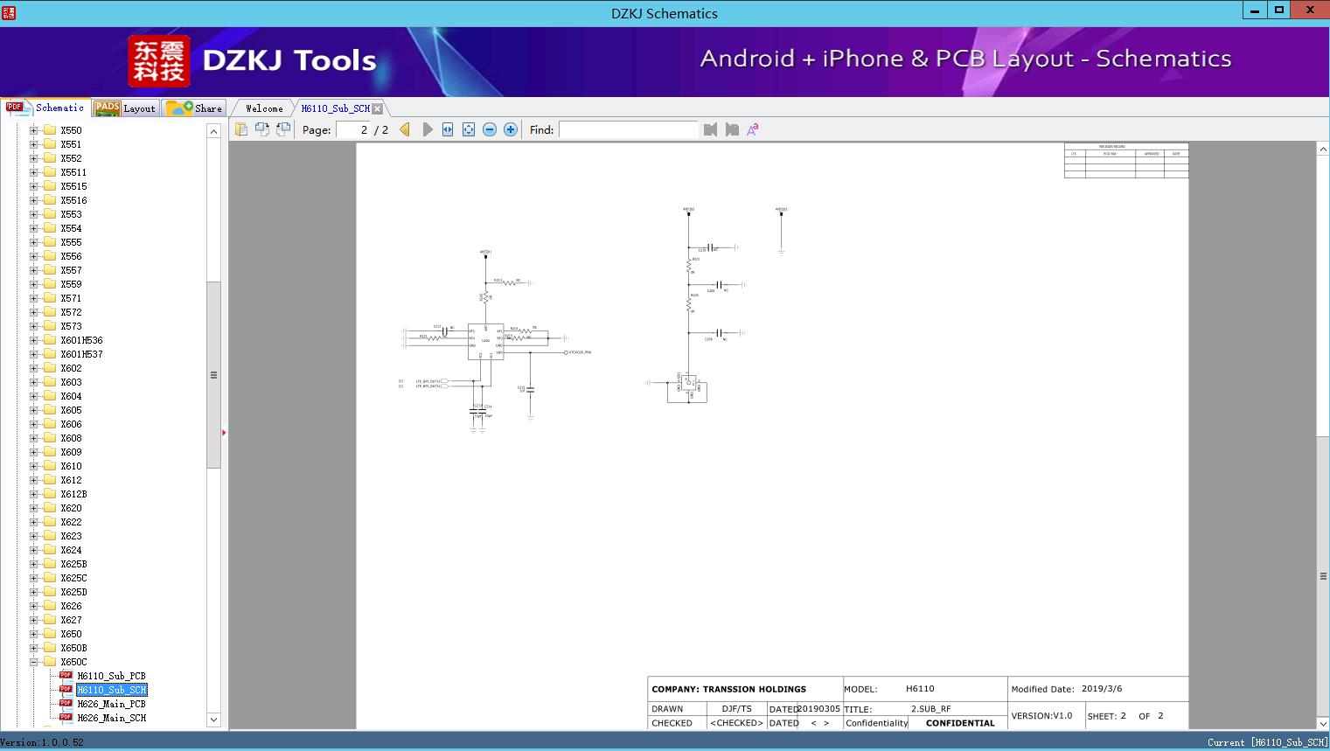The image size is (1330, 751).
Task: Switch to the Layout tab
Action: (x=125, y=108)
